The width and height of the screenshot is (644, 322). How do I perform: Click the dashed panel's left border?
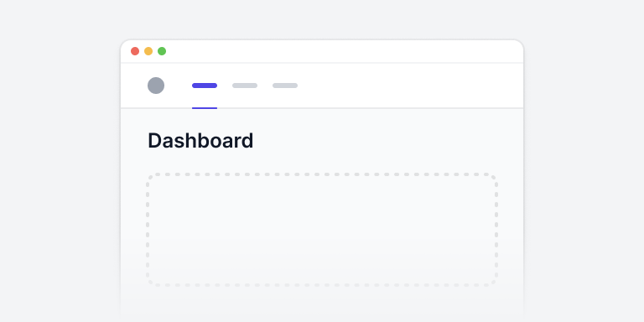[x=148, y=230]
